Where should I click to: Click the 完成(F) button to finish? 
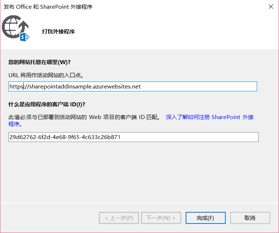click(205, 218)
